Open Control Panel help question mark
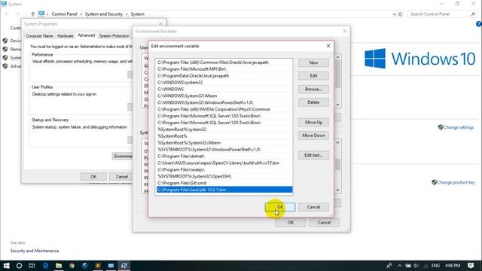482x271 pixels. (x=479, y=24)
